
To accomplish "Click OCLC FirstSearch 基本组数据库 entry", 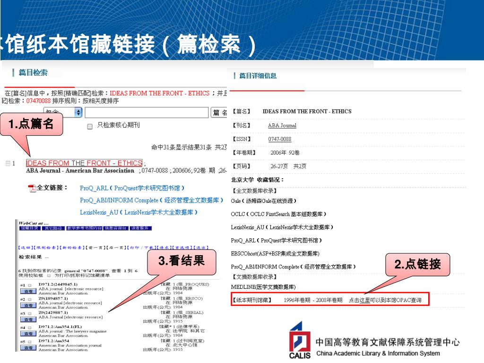I will tap(278, 214).
